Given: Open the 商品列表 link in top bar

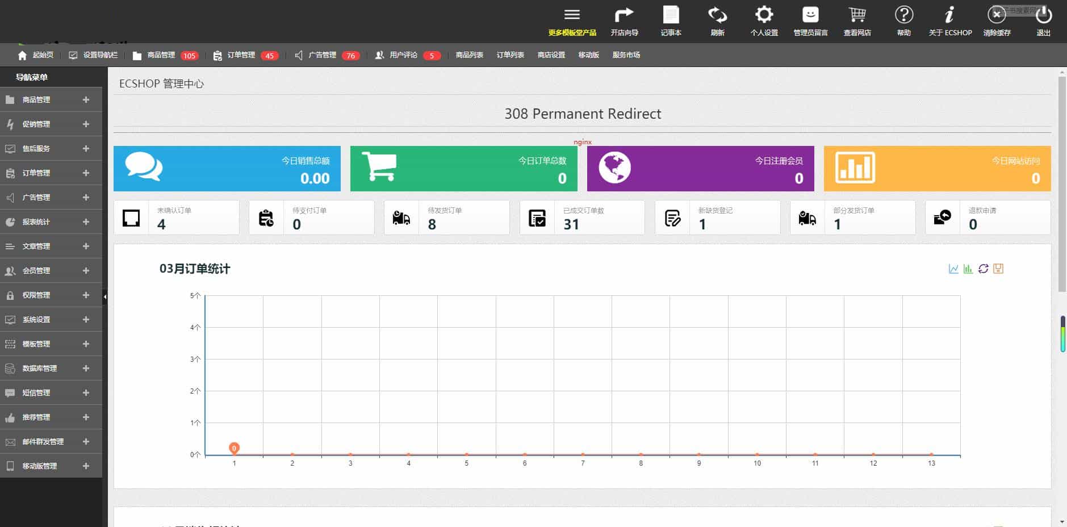Looking at the screenshot, I should click(469, 55).
